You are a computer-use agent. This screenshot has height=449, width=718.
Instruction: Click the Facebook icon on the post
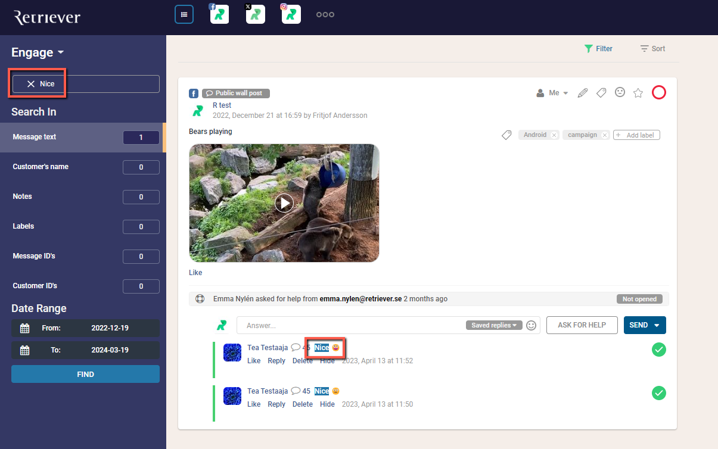(194, 93)
